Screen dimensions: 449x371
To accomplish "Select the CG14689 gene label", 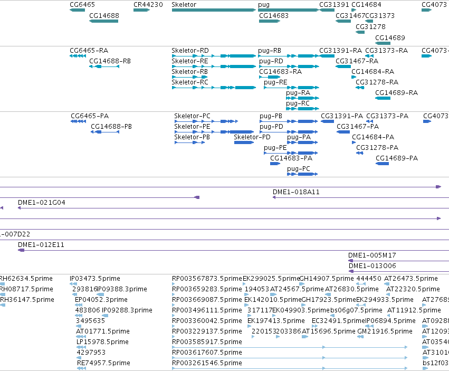I will pos(390,38).
